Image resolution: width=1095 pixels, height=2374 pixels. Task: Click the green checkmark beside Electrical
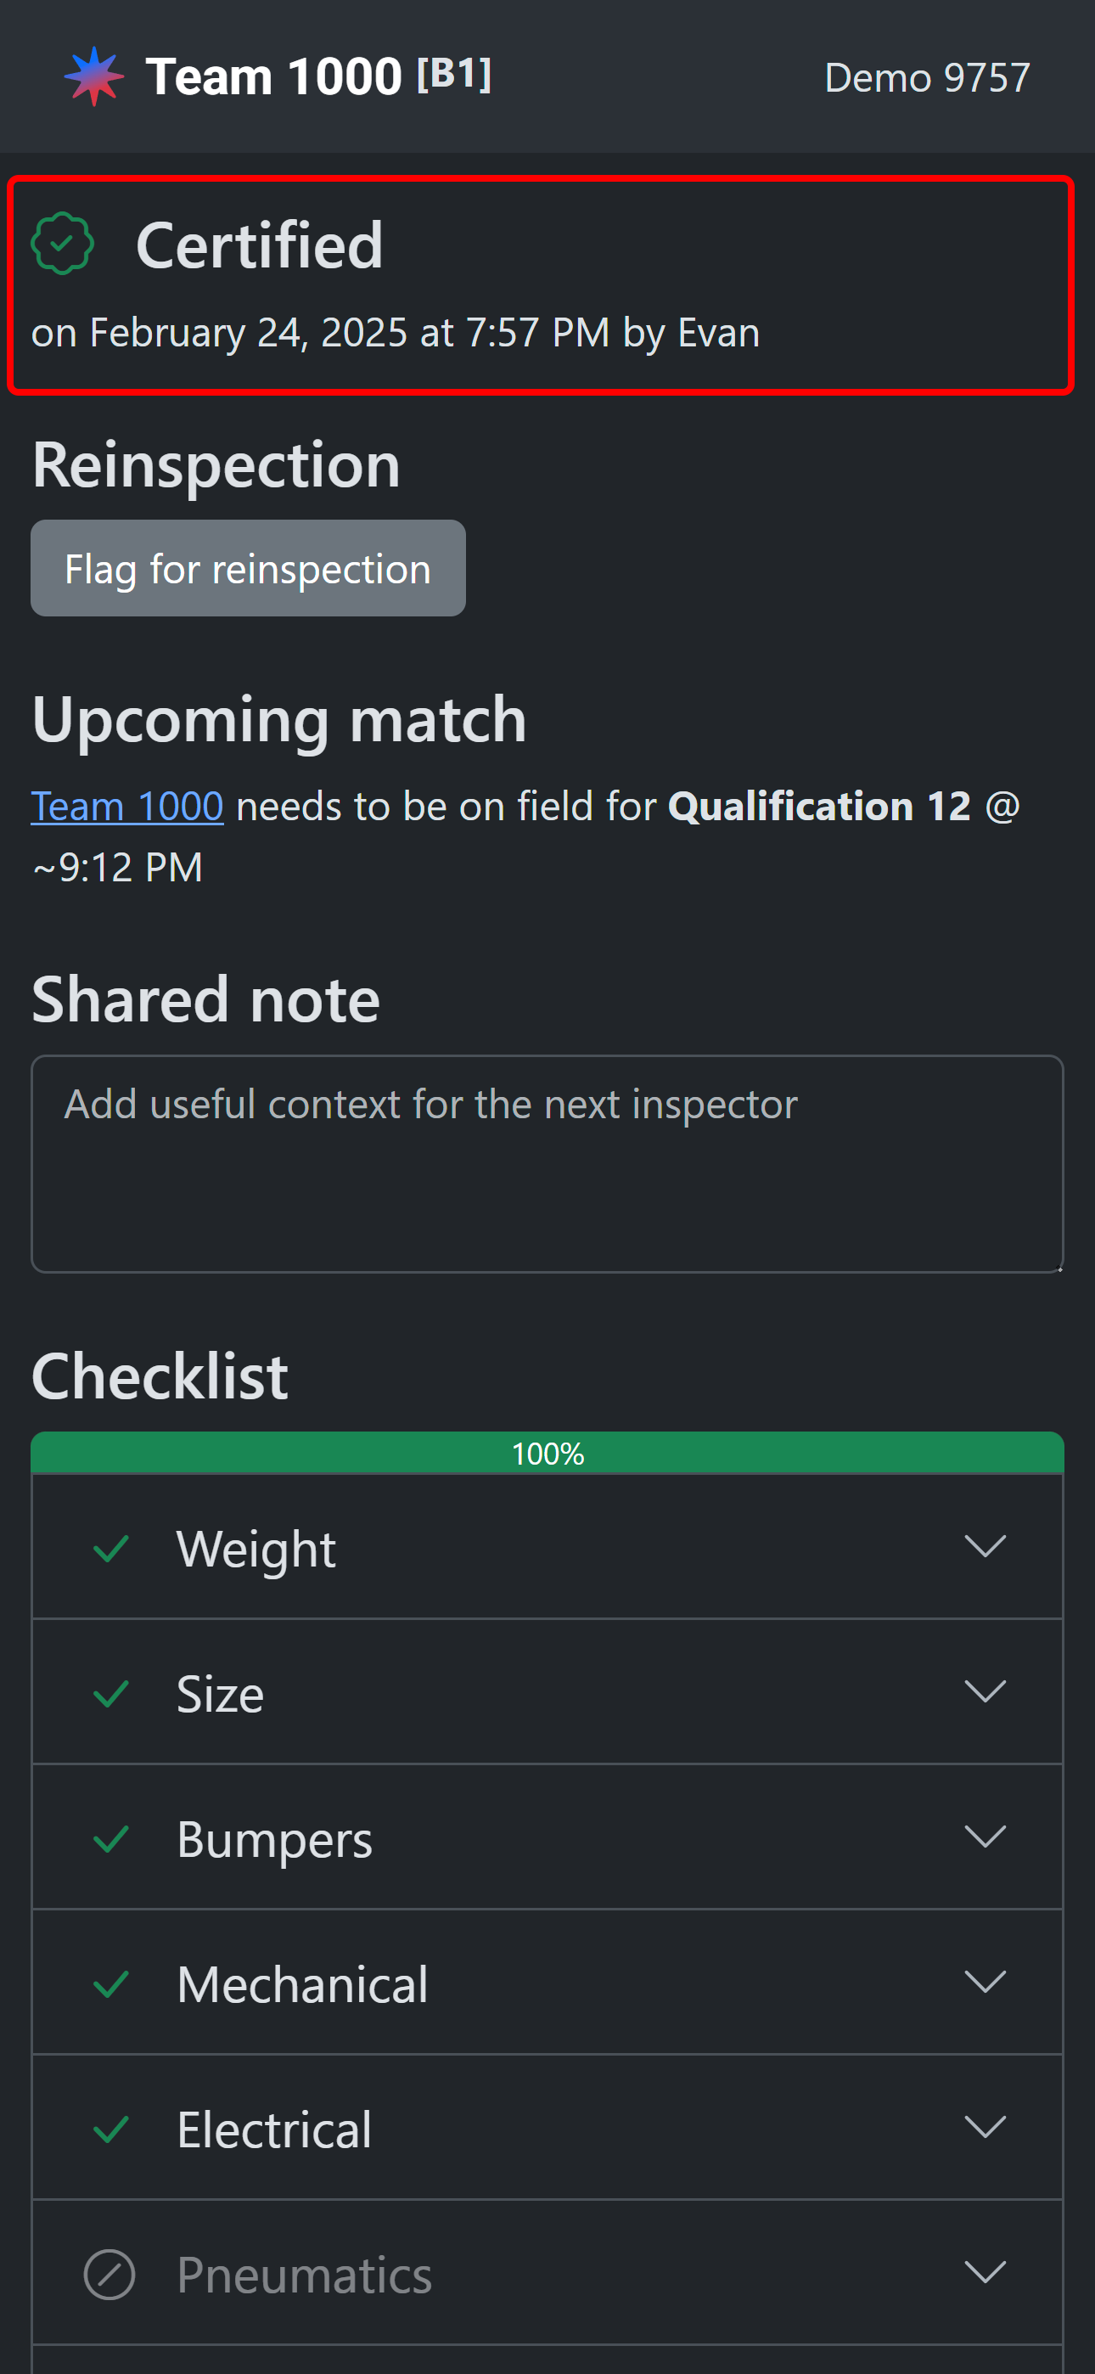point(110,2129)
